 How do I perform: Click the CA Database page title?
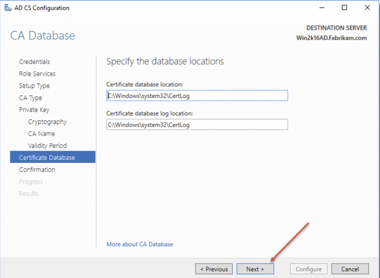[43, 35]
